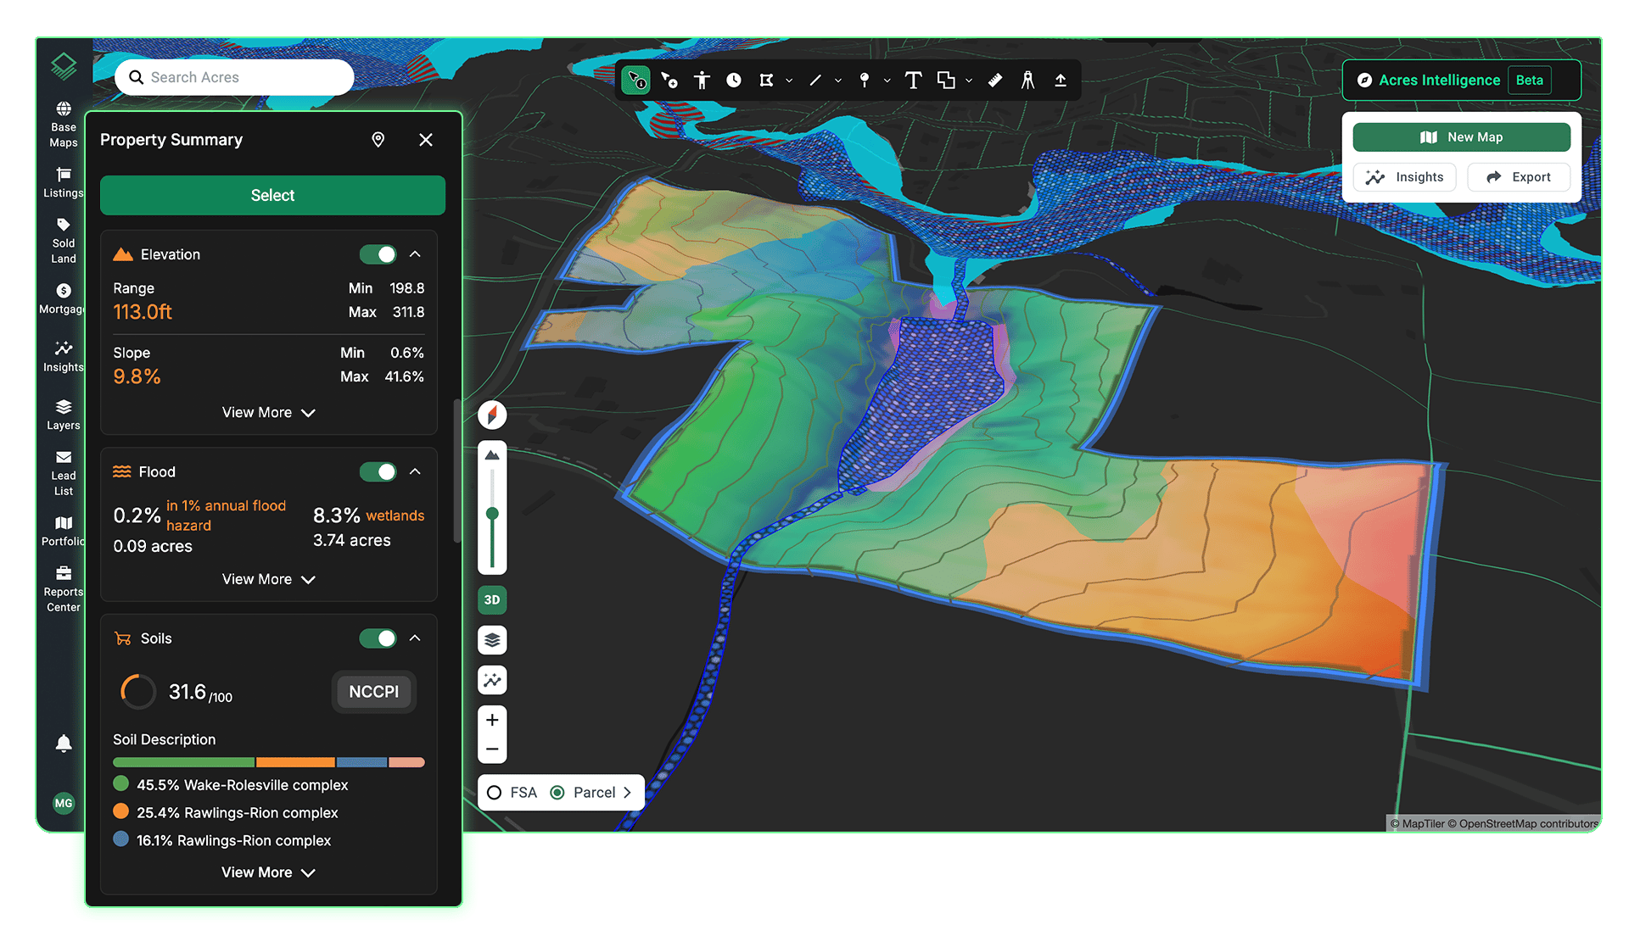Open the Lead List sidebar item
Image resolution: width=1629 pixels, height=936 pixels.
tap(64, 473)
